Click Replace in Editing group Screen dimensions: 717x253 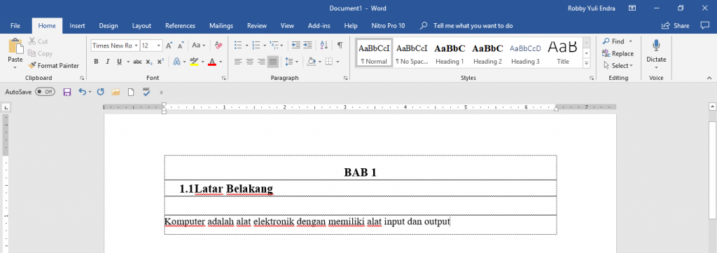pos(618,53)
